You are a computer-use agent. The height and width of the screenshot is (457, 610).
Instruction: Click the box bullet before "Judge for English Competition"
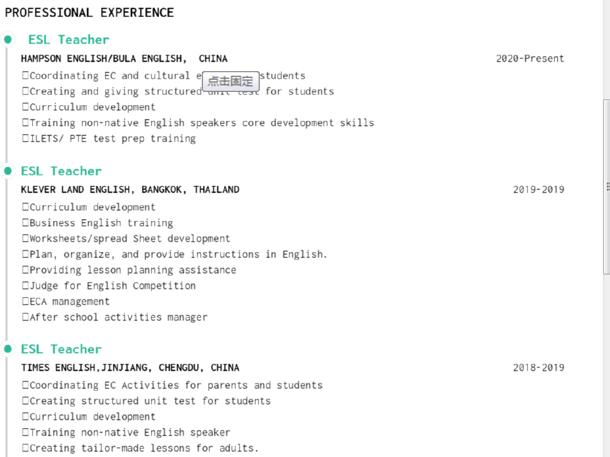coord(26,286)
